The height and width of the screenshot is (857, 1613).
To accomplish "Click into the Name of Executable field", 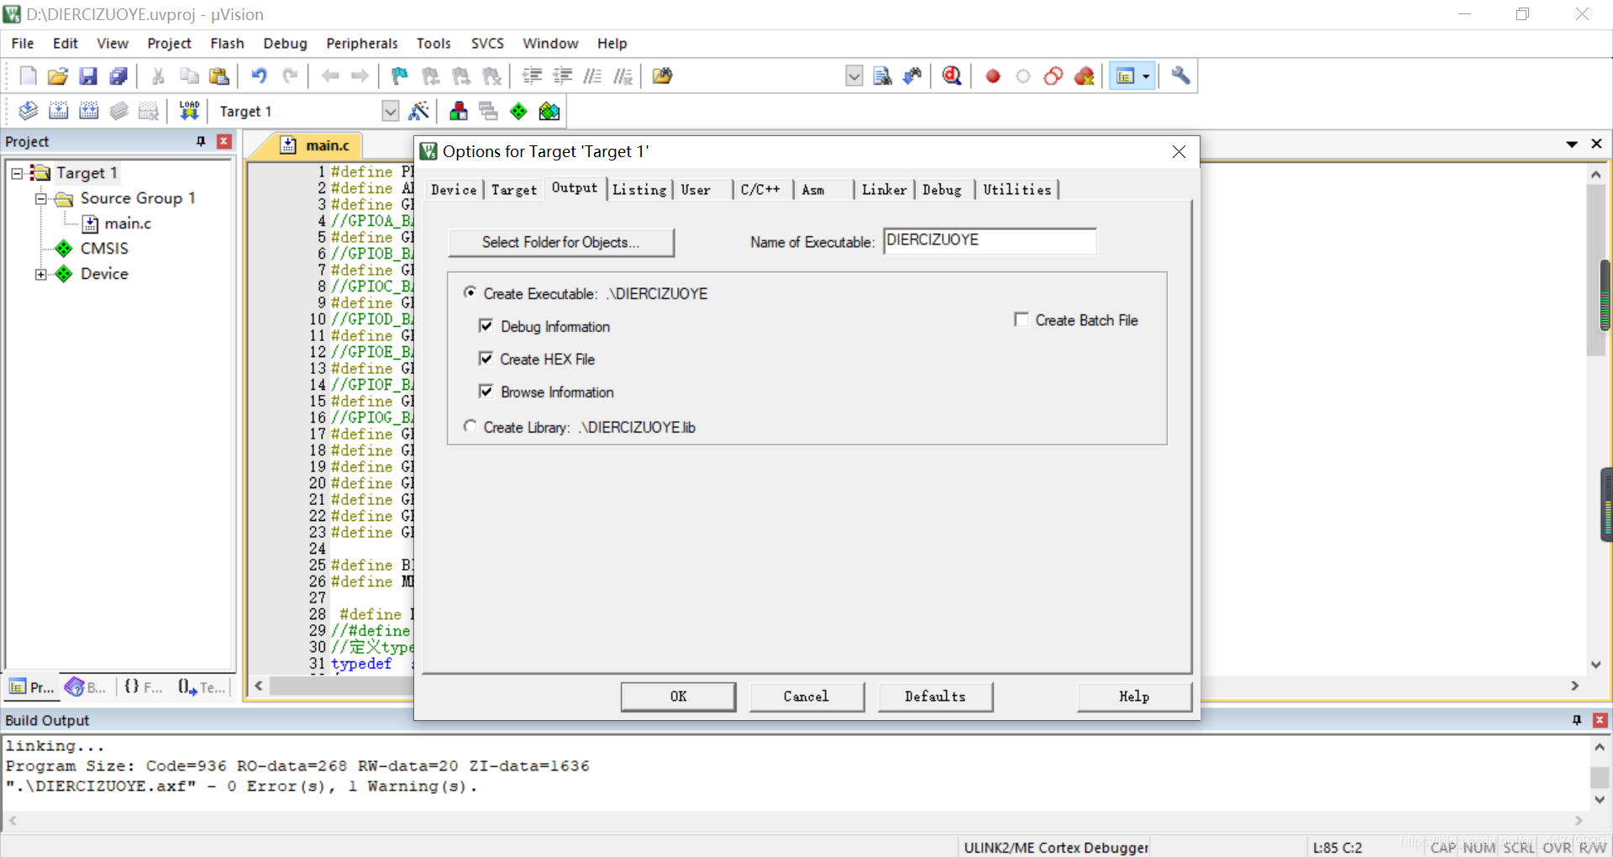I will pos(989,241).
